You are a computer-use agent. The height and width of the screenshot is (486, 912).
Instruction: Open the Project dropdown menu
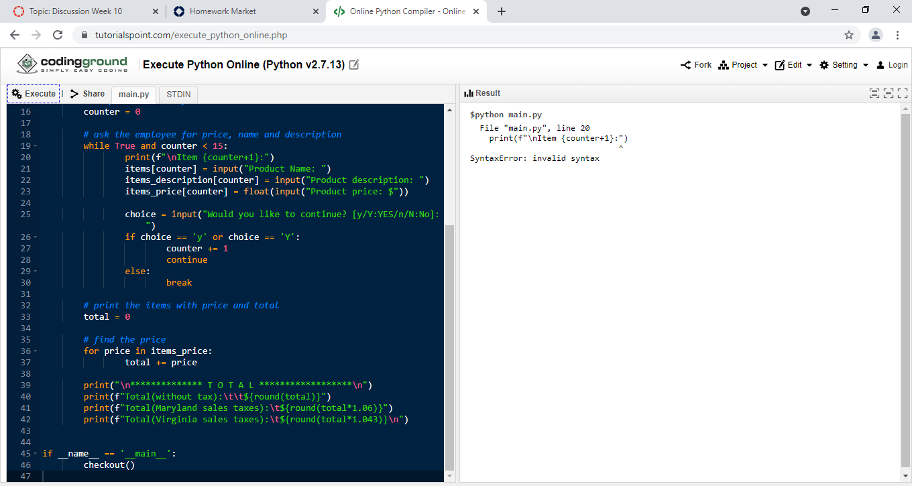coord(742,65)
